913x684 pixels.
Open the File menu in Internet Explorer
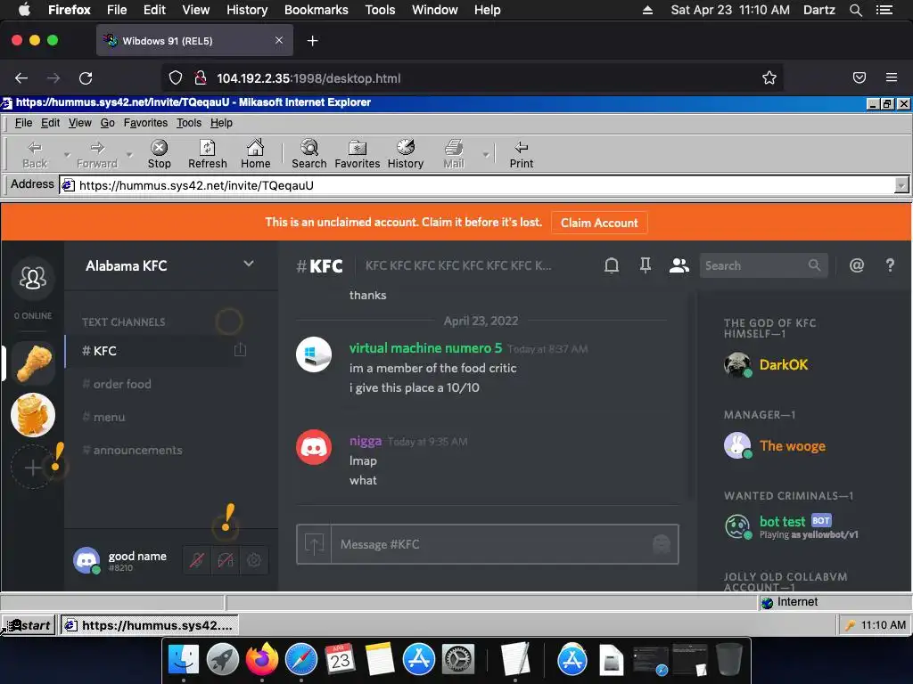click(23, 123)
